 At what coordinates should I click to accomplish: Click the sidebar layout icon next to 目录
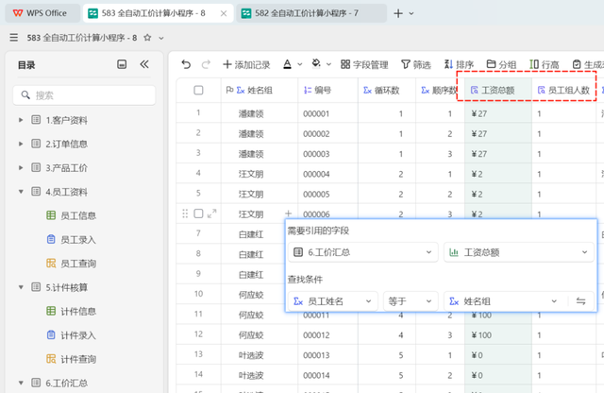click(x=122, y=64)
